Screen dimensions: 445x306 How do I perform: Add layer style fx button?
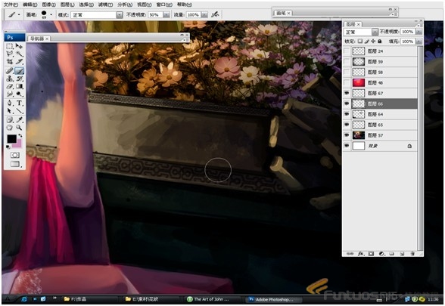pyautogui.click(x=361, y=254)
